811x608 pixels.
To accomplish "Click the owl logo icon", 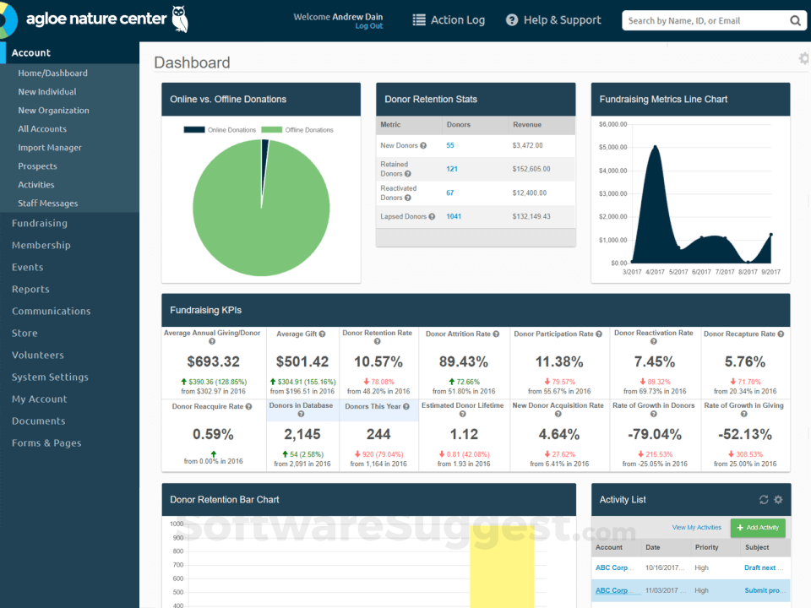I will pyautogui.click(x=179, y=19).
